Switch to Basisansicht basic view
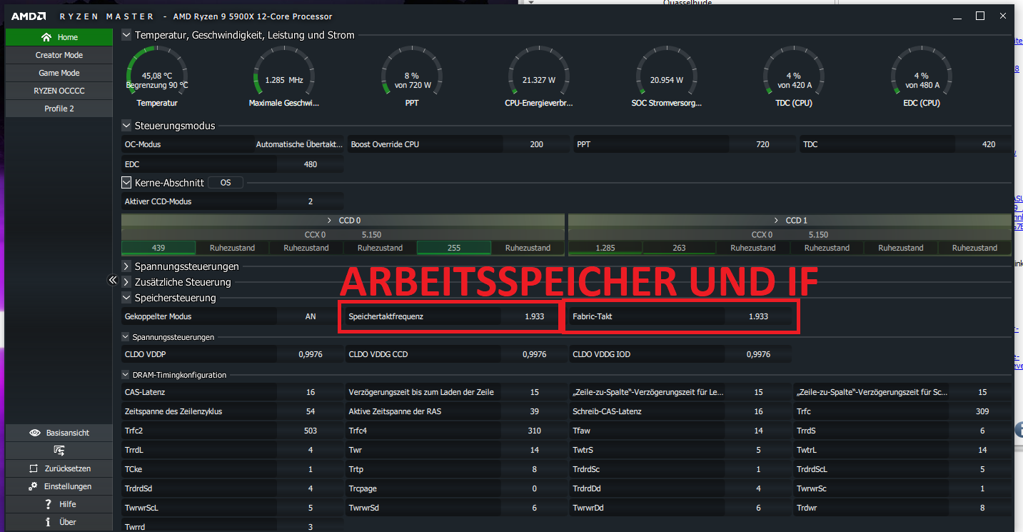The image size is (1023, 532). (x=59, y=433)
